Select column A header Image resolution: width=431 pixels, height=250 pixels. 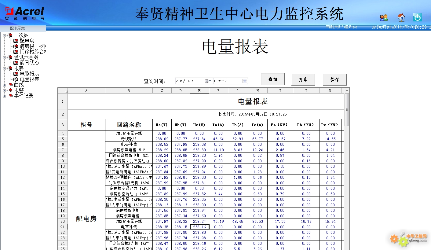(86, 91)
